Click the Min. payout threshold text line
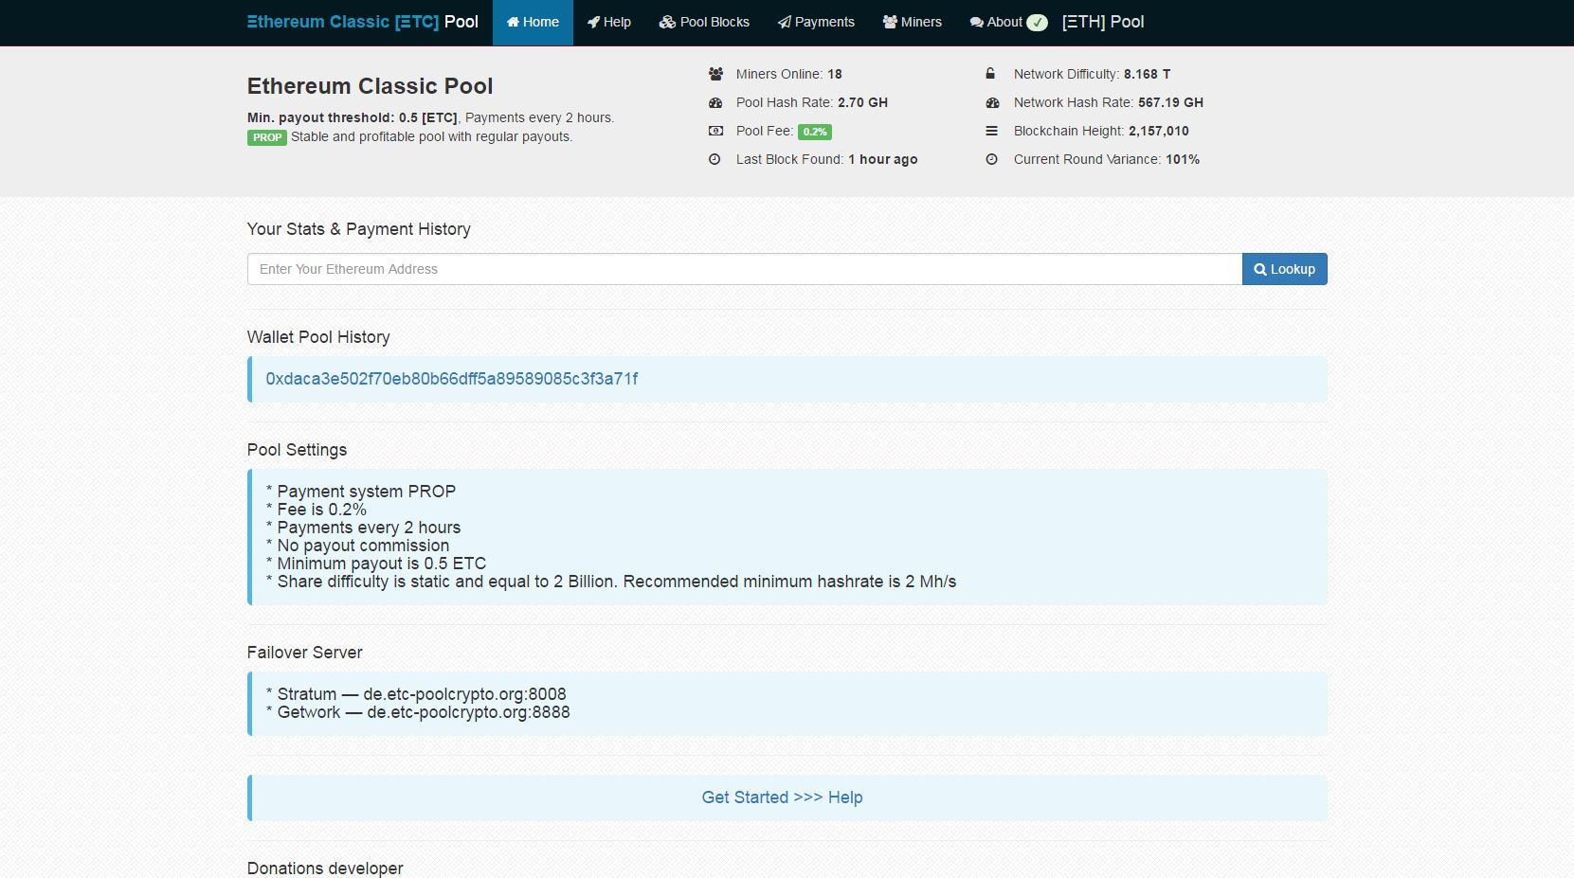1574x878 pixels. (x=430, y=117)
